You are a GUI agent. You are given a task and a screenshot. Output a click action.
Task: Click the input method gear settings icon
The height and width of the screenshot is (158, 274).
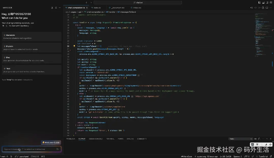270,144
